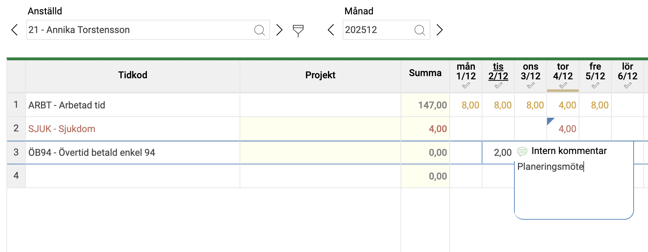This screenshot has height=252, width=648.
Task: Go to next month arrow
Action: tap(439, 30)
